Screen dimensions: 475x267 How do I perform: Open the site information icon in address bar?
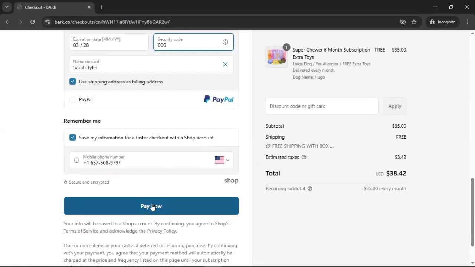coord(47,22)
